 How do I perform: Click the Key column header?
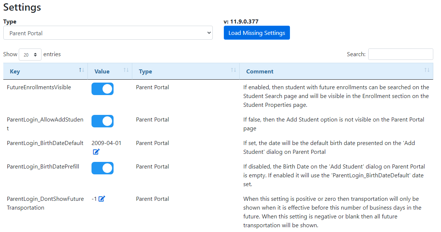[x=15, y=72]
